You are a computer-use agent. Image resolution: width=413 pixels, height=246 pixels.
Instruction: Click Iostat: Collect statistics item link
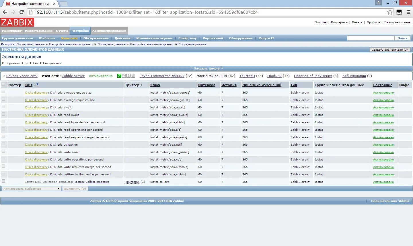(x=92, y=182)
